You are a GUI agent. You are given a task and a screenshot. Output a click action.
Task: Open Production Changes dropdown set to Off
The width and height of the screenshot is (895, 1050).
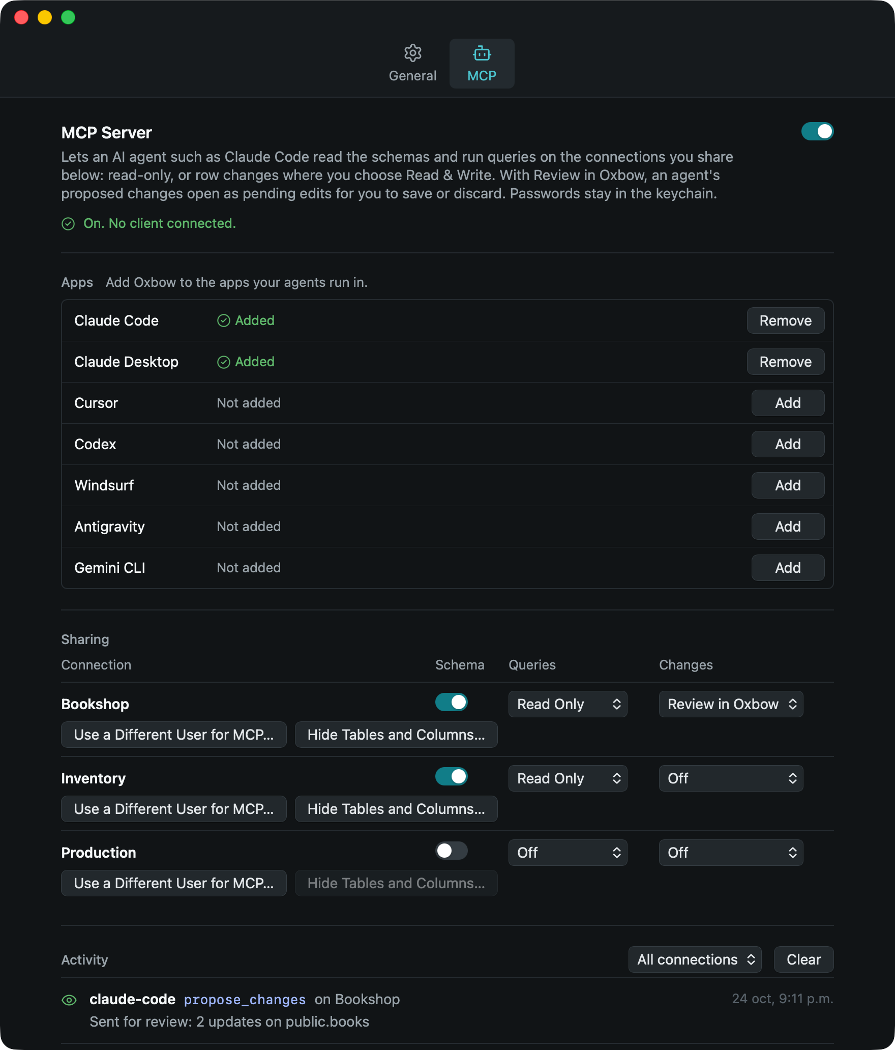(731, 853)
